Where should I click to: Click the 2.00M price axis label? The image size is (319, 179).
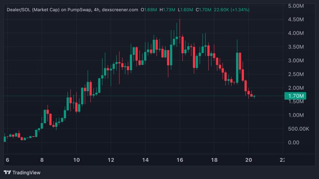click(296, 88)
